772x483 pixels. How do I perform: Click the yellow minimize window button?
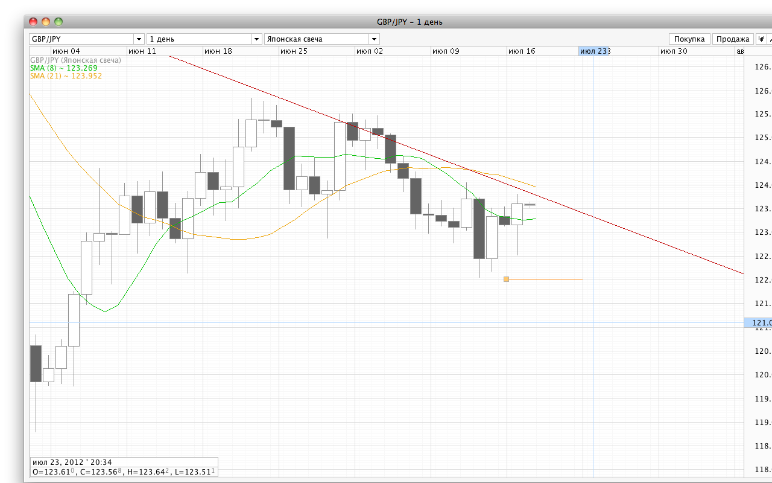[46, 22]
